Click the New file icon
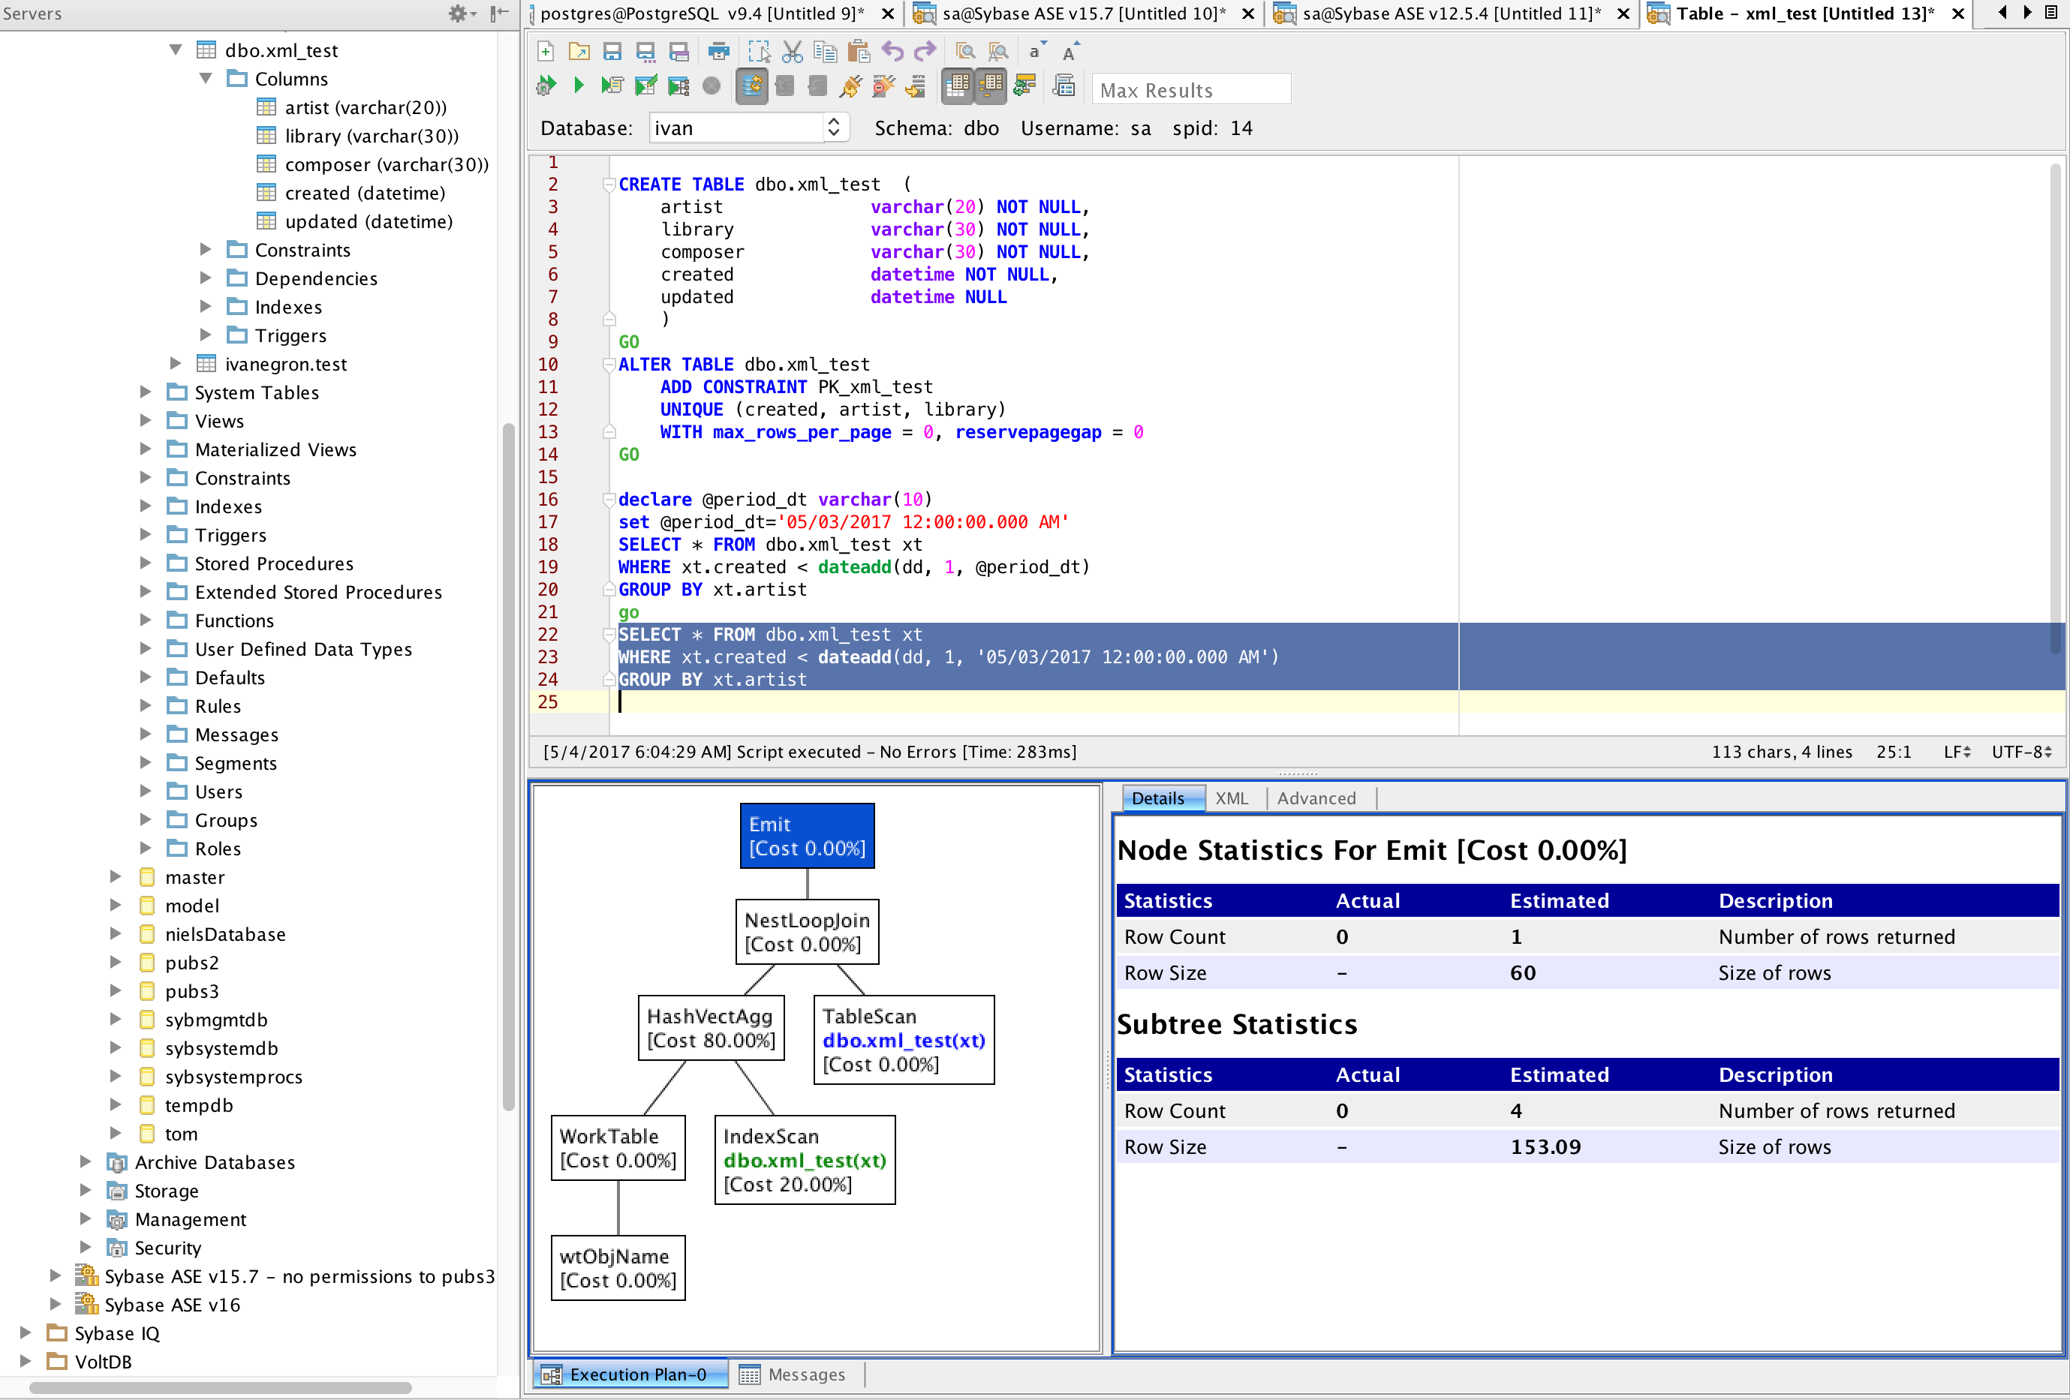Image resolution: width=2070 pixels, height=1400 pixels. (546, 52)
